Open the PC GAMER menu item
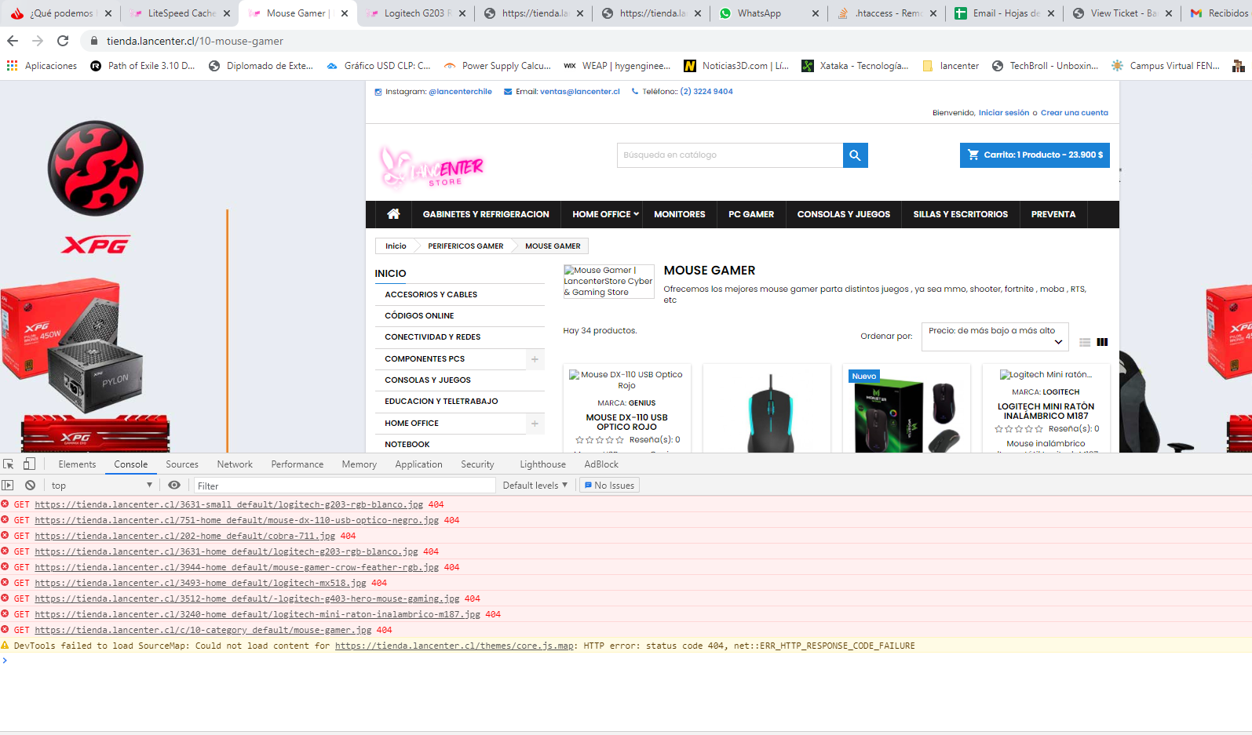The image size is (1252, 735). point(751,214)
